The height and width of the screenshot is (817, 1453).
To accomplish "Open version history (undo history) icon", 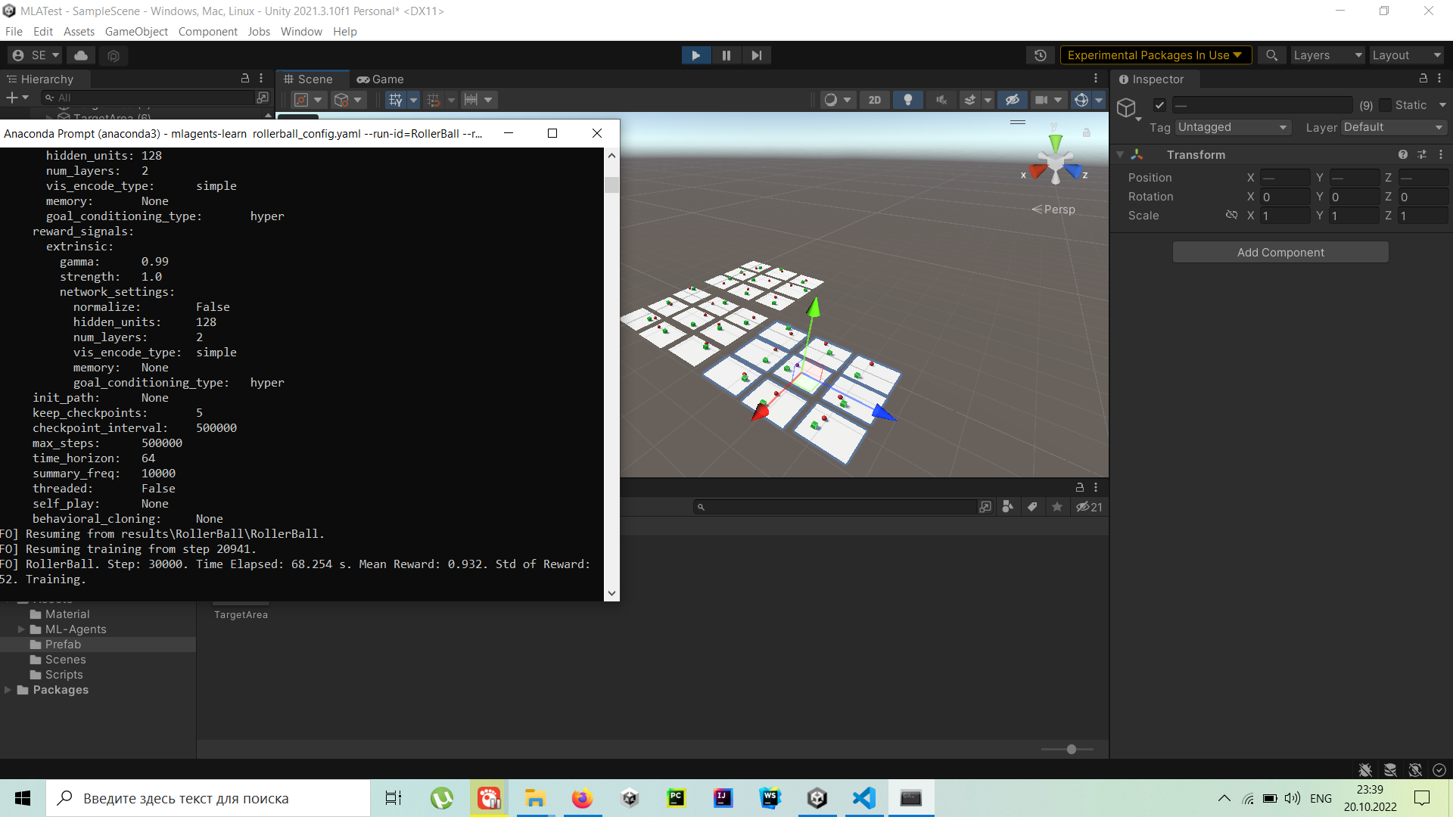I will [x=1041, y=55].
